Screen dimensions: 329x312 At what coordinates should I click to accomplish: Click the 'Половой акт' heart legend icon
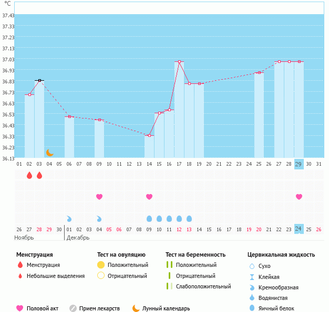click(20, 308)
